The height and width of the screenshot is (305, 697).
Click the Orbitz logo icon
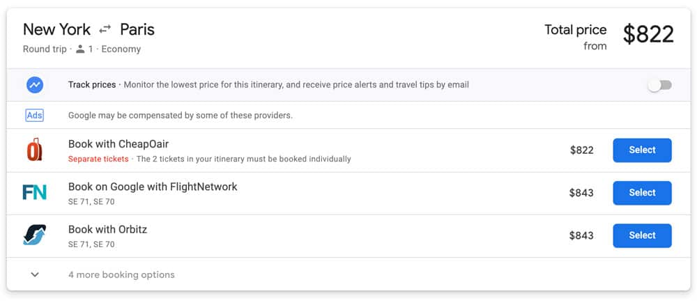35,235
